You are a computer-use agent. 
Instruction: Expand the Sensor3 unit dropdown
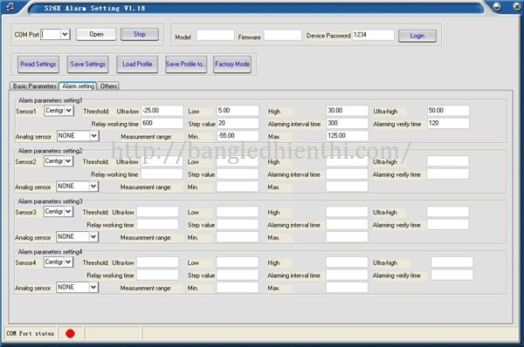pyautogui.click(x=68, y=212)
